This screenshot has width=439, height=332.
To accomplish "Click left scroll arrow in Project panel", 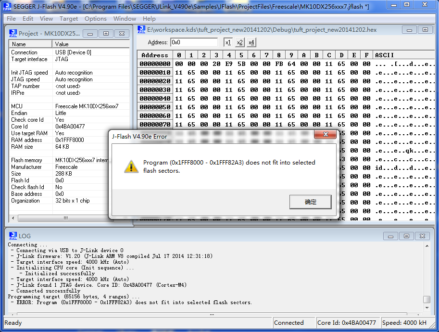I will click(x=13, y=218).
